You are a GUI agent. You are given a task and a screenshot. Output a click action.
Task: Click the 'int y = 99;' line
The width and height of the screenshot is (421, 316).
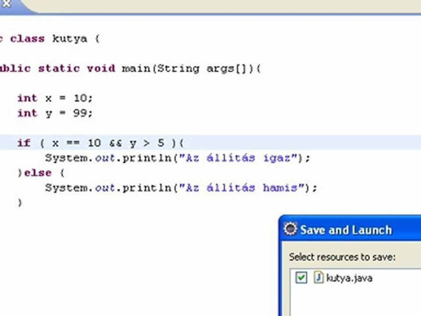point(55,113)
